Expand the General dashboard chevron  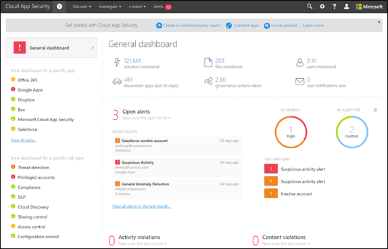pyautogui.click(x=93, y=47)
